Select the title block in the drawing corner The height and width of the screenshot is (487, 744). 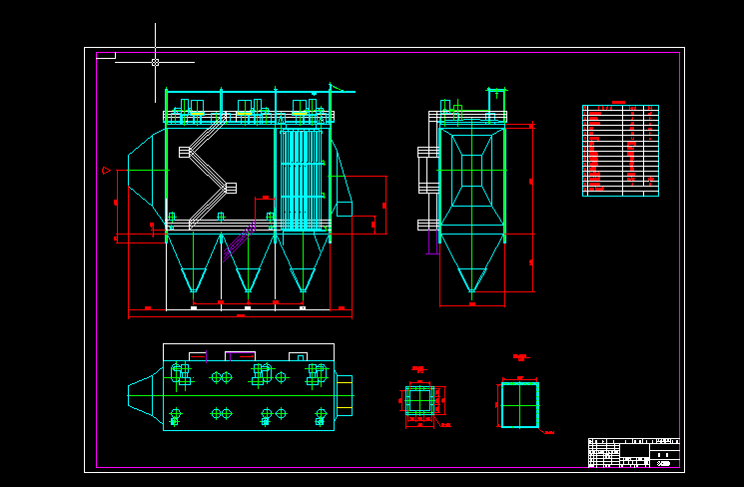(634, 453)
